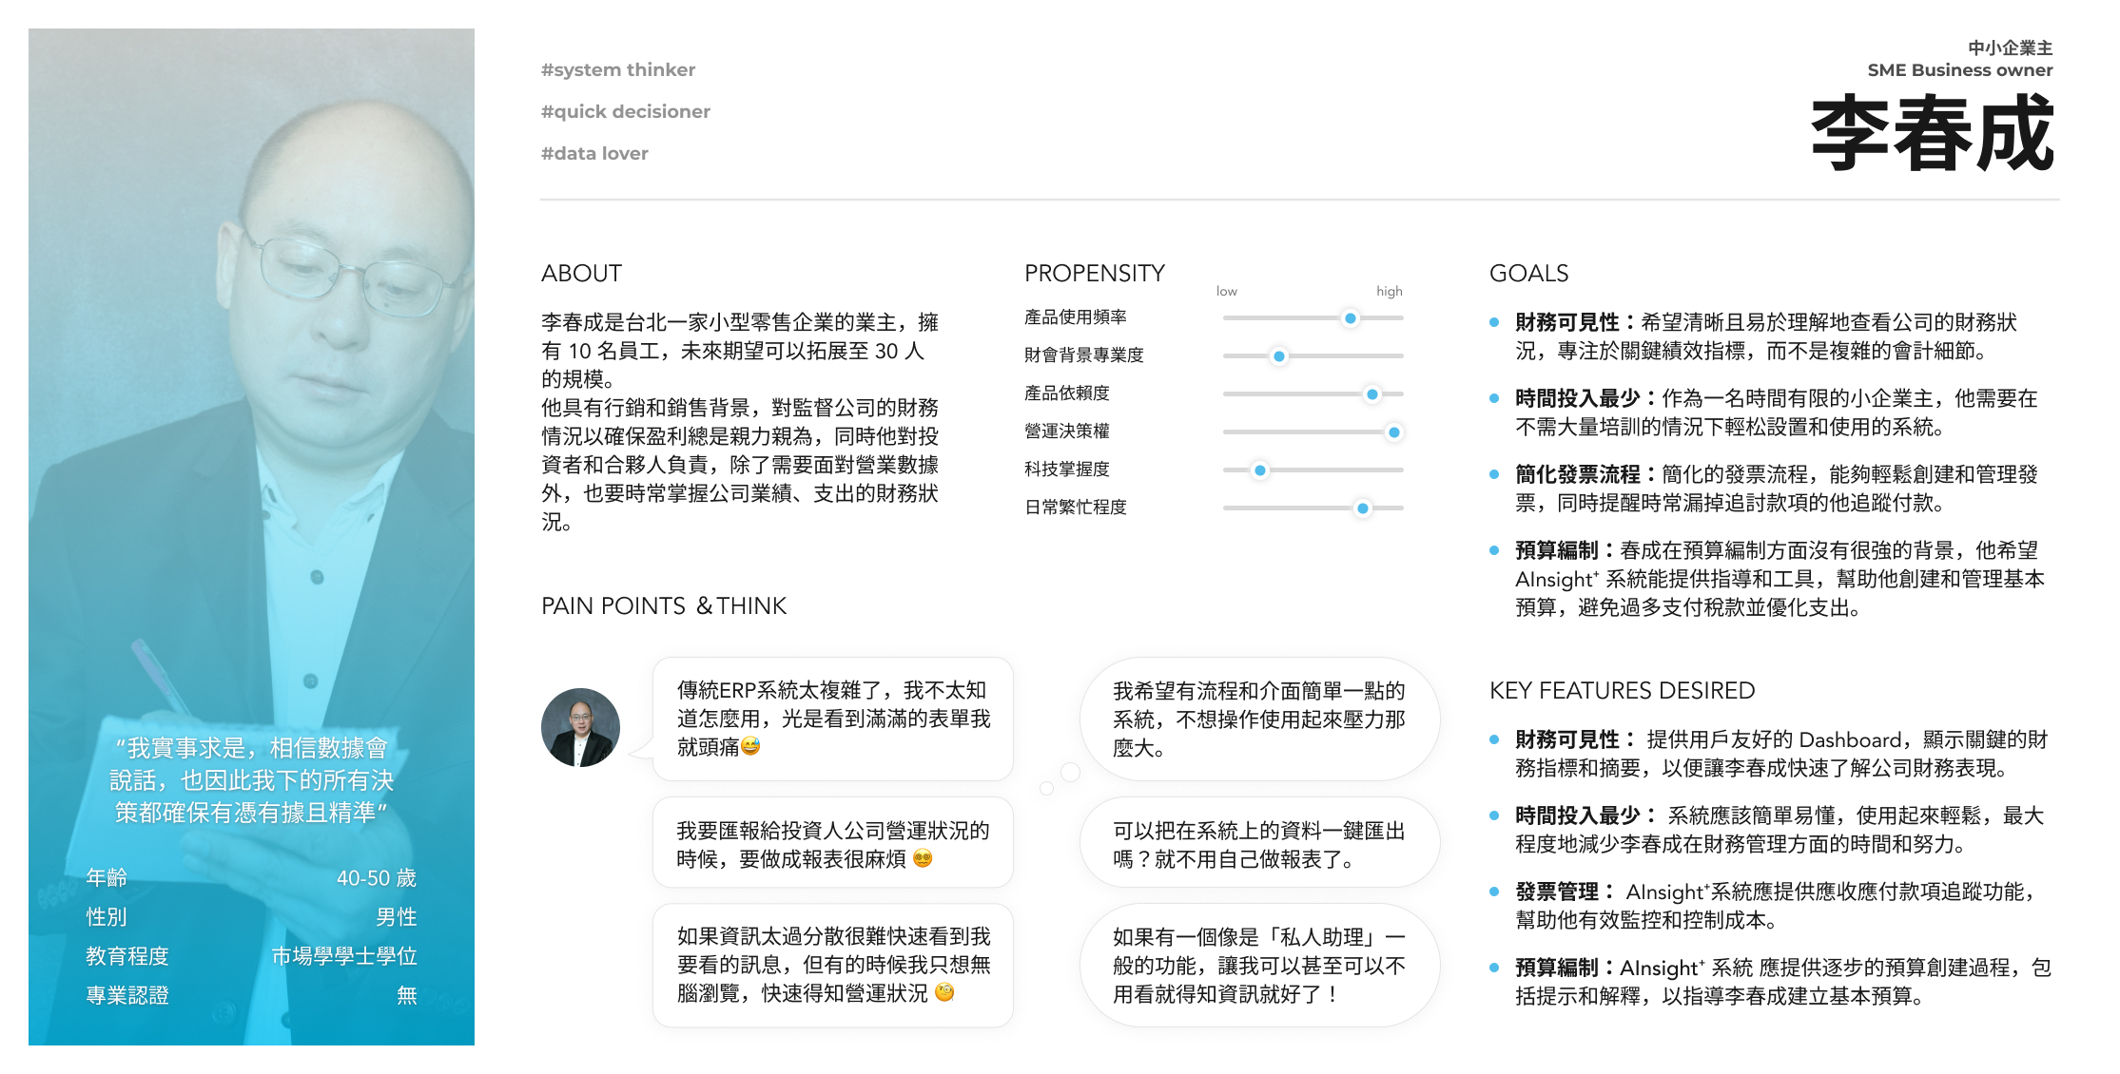The image size is (2120, 1074).
Task: Click the large portrait photo of 李春成
Action: point(251,536)
